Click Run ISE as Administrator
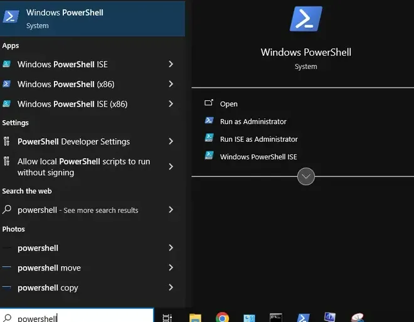Viewport: 414px width, 322px height. pyautogui.click(x=258, y=139)
